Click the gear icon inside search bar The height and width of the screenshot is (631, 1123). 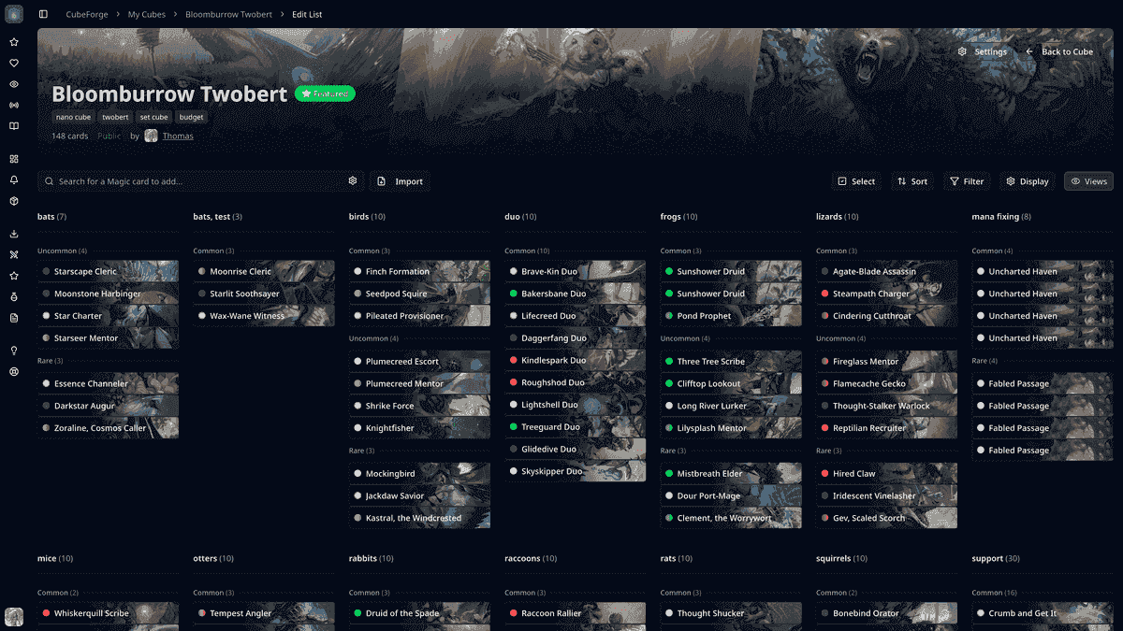point(353,181)
